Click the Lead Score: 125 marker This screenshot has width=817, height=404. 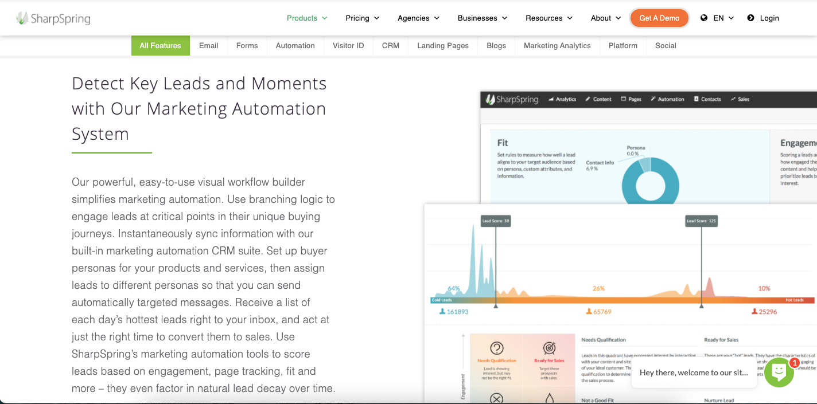pos(701,221)
